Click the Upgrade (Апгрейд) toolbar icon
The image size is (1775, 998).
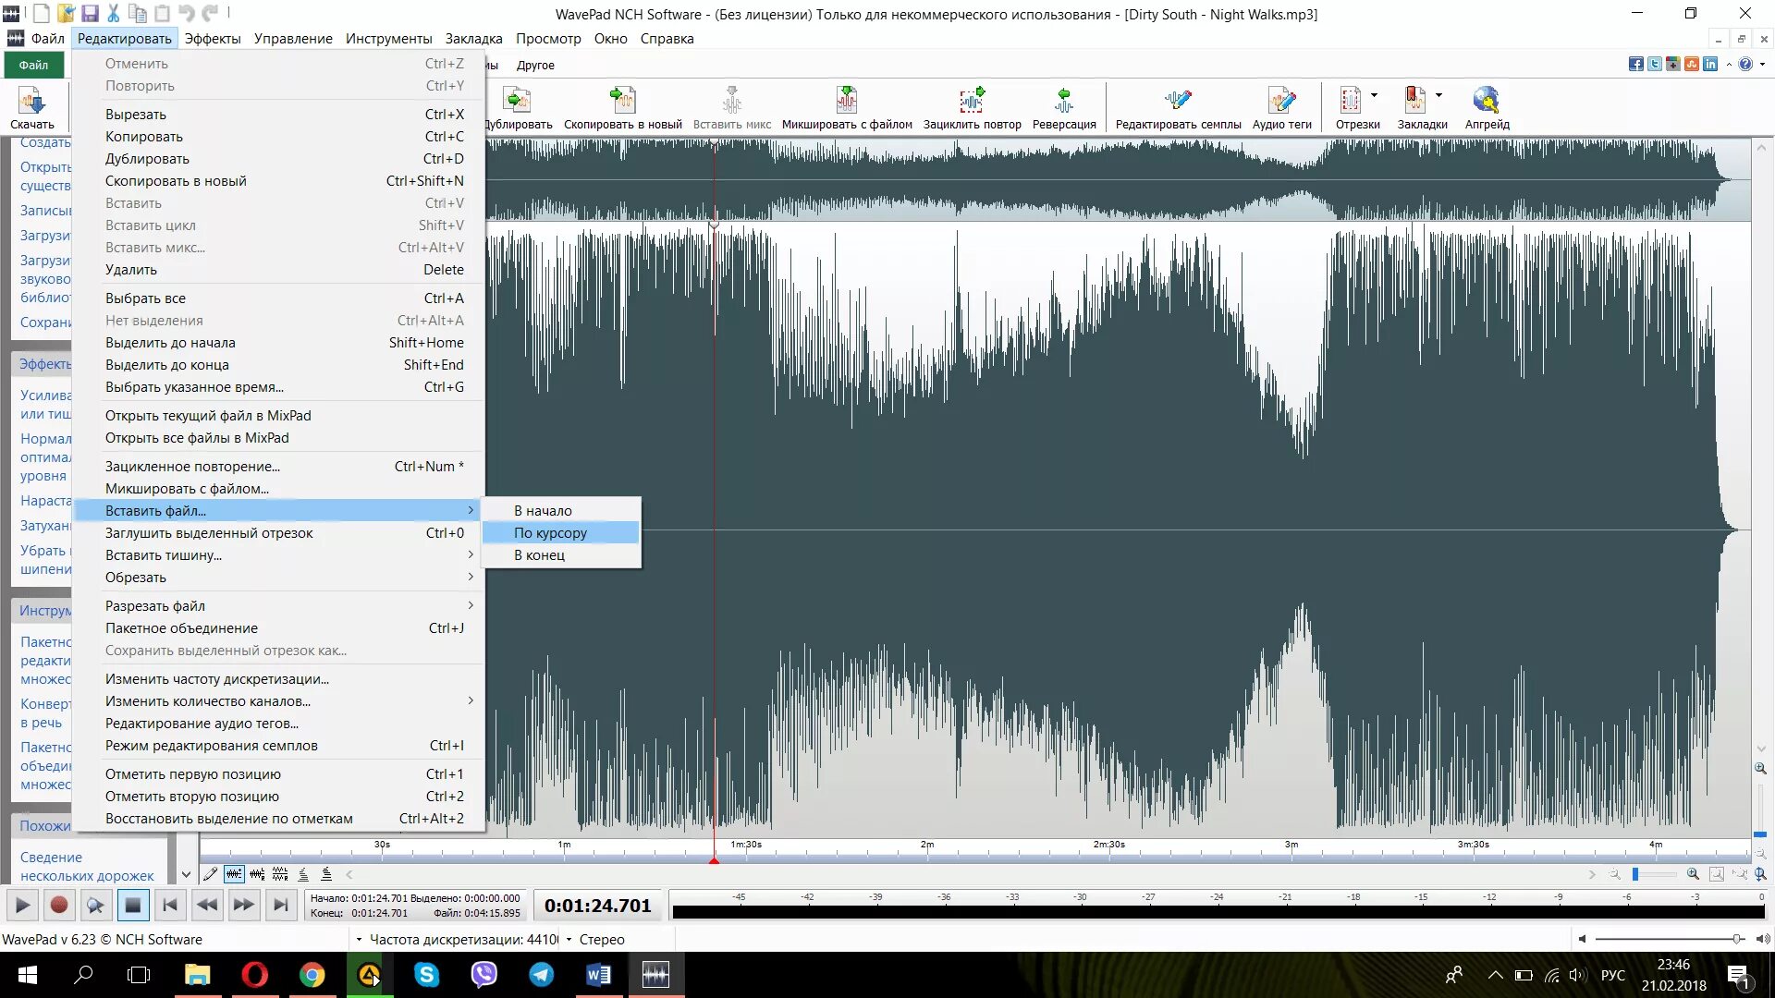coord(1487,101)
